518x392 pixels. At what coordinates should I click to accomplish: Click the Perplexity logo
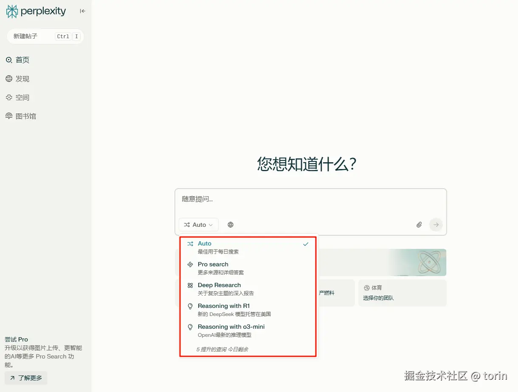tap(36, 11)
